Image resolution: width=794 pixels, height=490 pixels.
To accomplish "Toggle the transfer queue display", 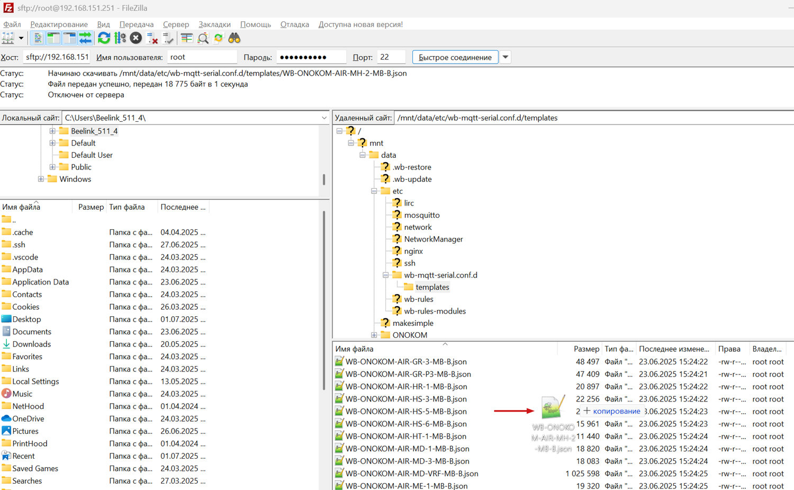I will click(85, 38).
